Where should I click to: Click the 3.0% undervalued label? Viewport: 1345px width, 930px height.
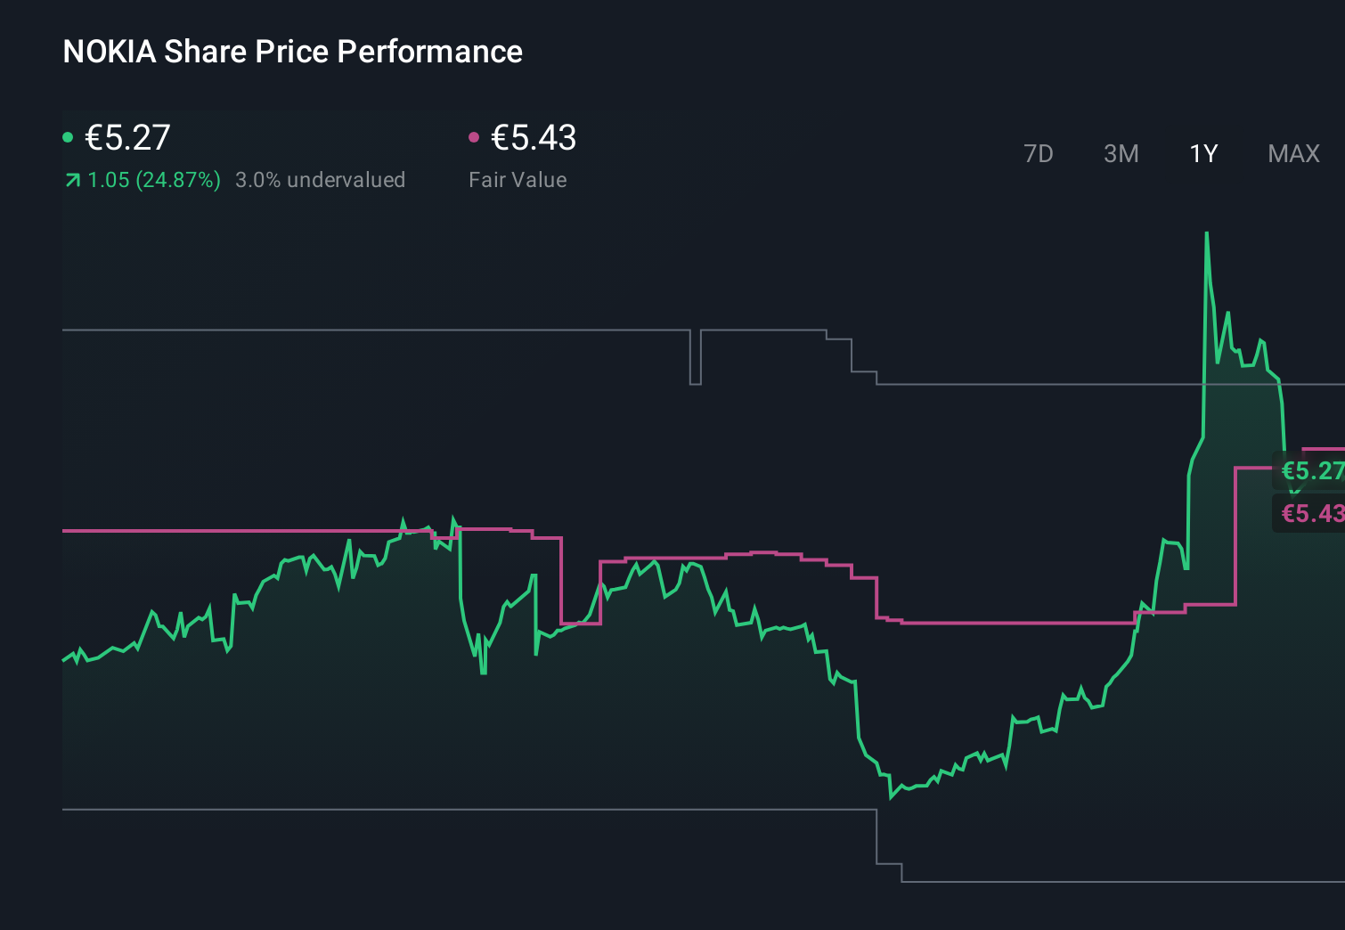tap(321, 179)
